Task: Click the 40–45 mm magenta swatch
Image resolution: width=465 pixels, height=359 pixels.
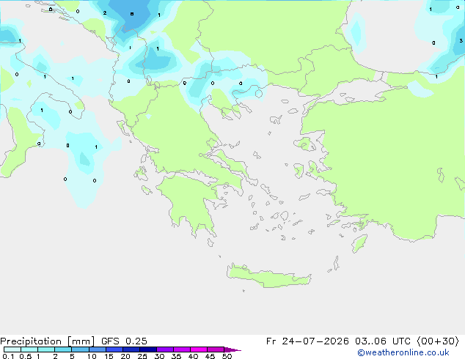Action: (199, 349)
